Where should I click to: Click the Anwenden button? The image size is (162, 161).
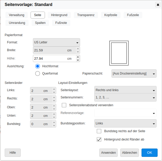(x=108, y=153)
